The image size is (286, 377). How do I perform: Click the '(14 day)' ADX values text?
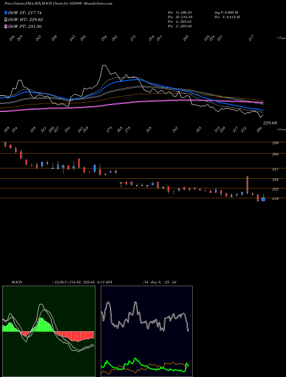(x=160, y=282)
